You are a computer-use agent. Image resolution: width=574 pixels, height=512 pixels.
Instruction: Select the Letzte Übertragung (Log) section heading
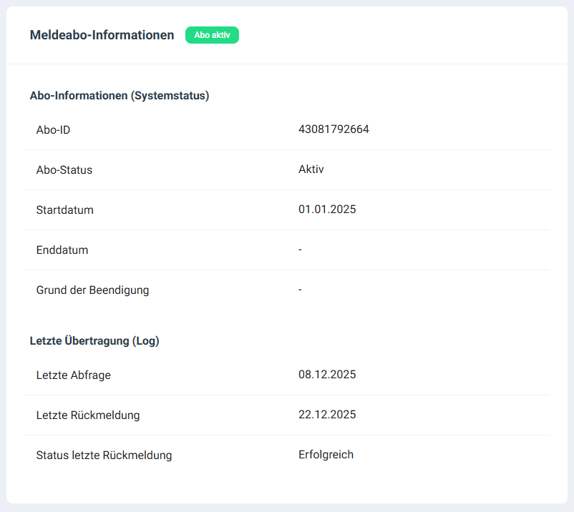[x=94, y=341]
